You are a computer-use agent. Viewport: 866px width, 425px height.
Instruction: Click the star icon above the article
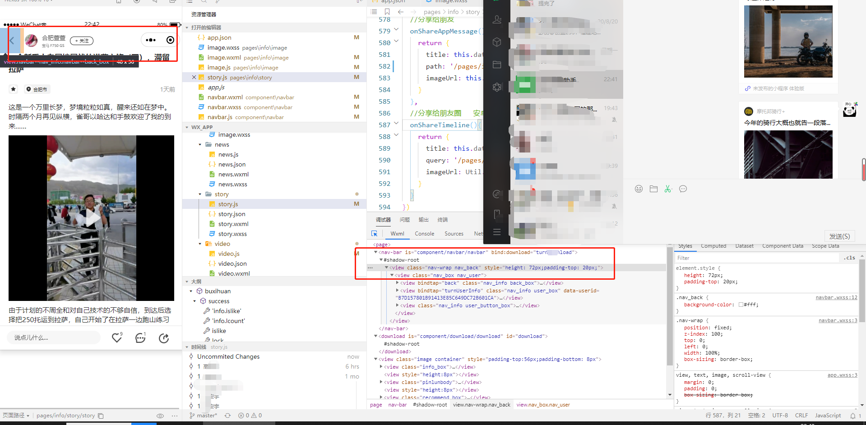click(14, 89)
